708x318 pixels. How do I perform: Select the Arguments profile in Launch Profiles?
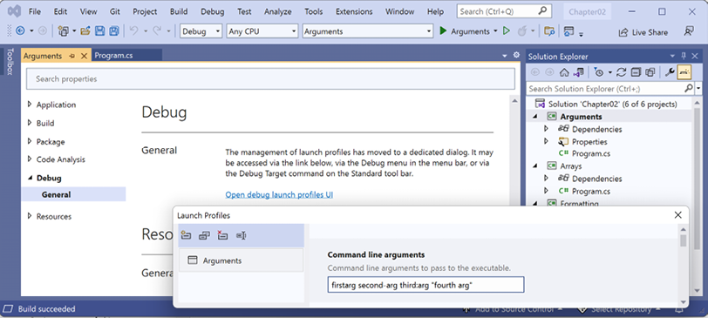[x=242, y=260]
